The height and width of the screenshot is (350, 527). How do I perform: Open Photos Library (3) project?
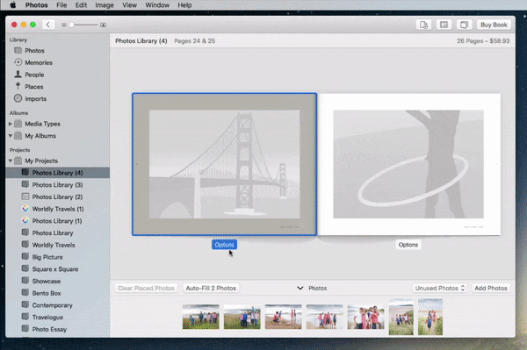57,185
